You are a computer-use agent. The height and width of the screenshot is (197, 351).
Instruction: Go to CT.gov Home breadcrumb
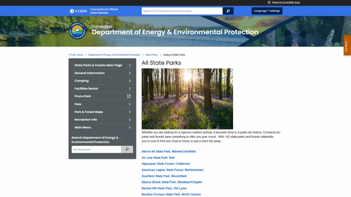click(76, 55)
